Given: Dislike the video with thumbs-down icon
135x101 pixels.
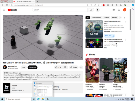Looking at the screenshot, I should click(65, 67).
